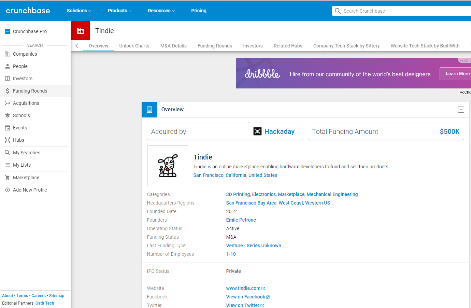Click the Investors icon in sidebar

[x=8, y=79]
